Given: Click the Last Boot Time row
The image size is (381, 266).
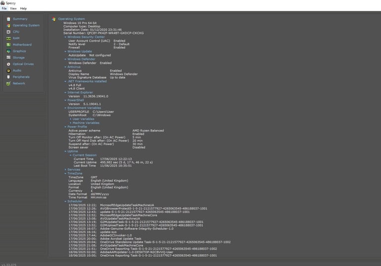Looking at the screenshot, I should [x=103, y=166].
